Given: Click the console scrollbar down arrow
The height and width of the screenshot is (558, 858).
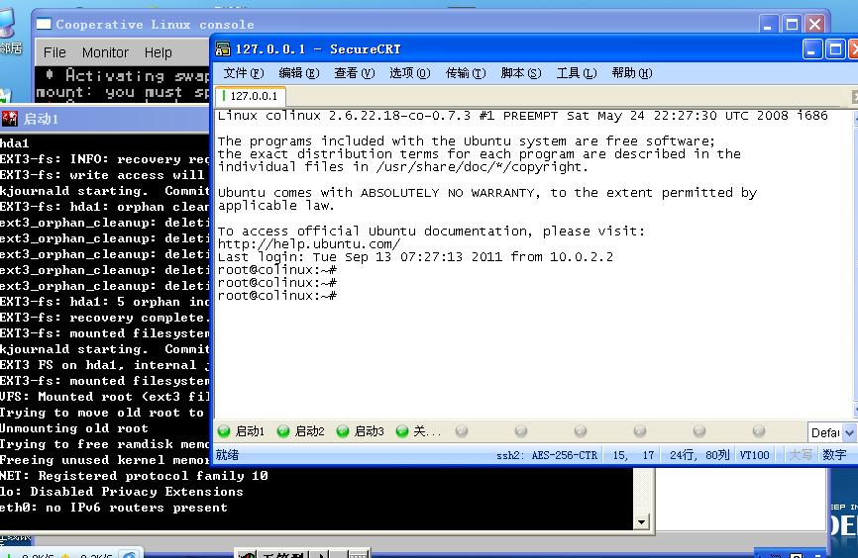Looking at the screenshot, I should (x=641, y=521).
